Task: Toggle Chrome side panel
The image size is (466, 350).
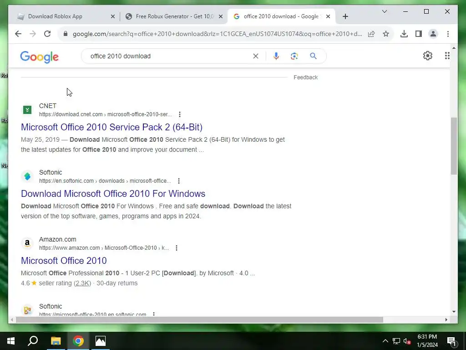Action: coord(419,34)
